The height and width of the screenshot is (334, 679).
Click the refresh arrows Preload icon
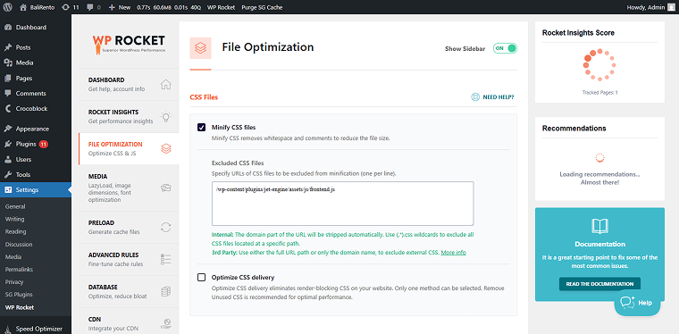click(166, 228)
